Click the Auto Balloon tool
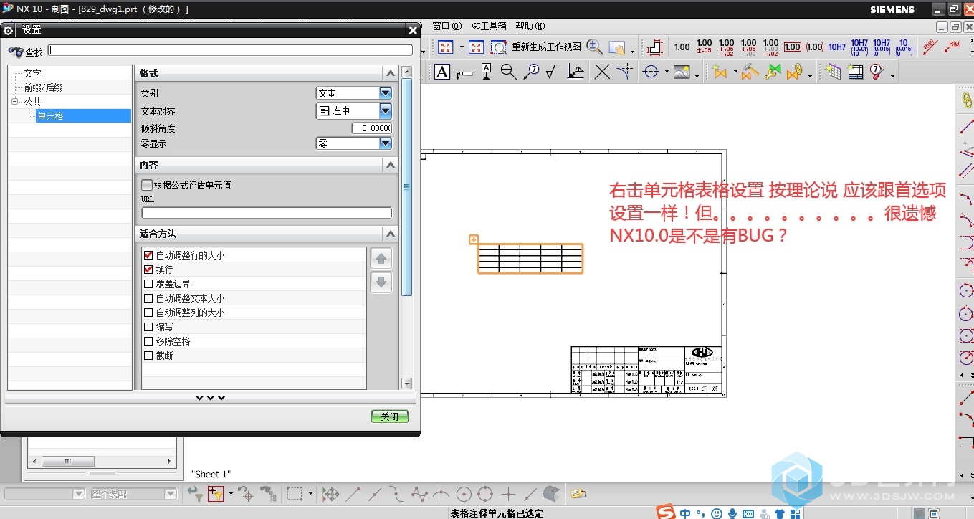Image resolution: width=974 pixels, height=519 pixels. (877, 72)
